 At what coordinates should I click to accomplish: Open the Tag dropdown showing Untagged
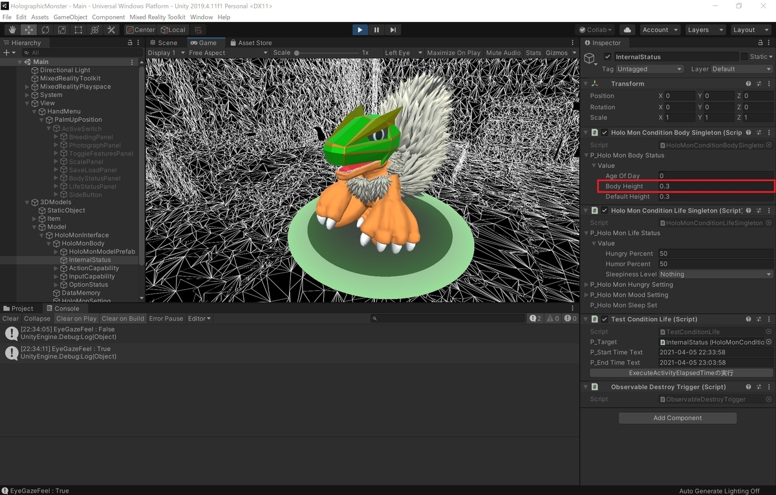650,69
